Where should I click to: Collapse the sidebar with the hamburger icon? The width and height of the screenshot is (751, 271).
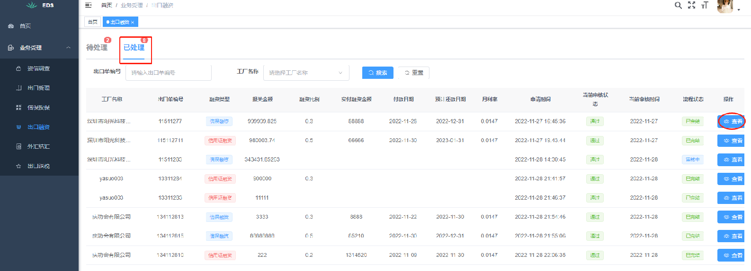tap(88, 5)
